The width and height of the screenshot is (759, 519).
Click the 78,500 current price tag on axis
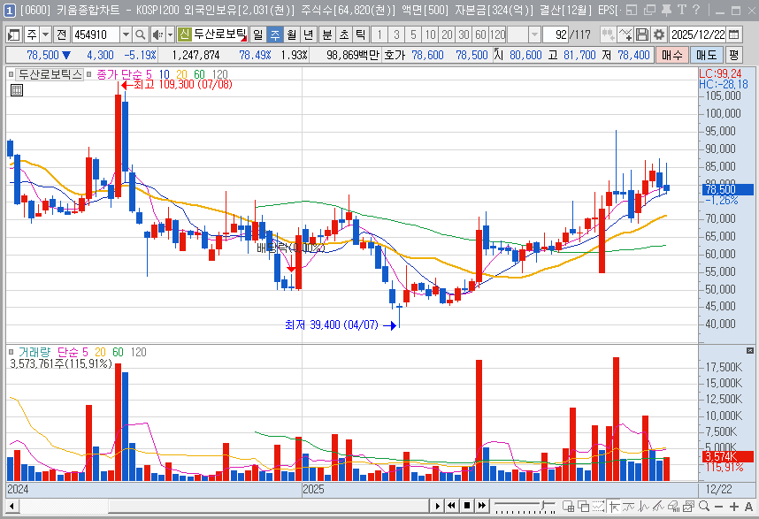(727, 189)
